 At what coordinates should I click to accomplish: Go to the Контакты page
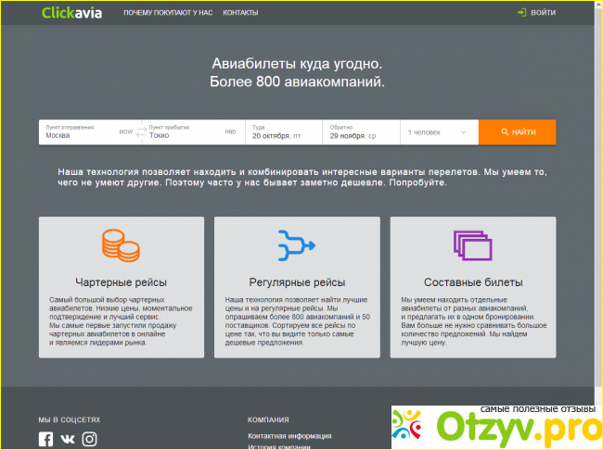(x=240, y=13)
